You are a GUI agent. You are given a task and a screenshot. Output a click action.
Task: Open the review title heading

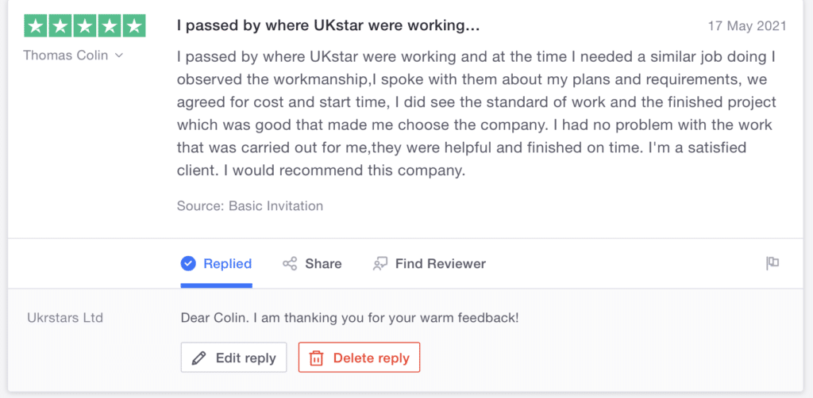329,25
